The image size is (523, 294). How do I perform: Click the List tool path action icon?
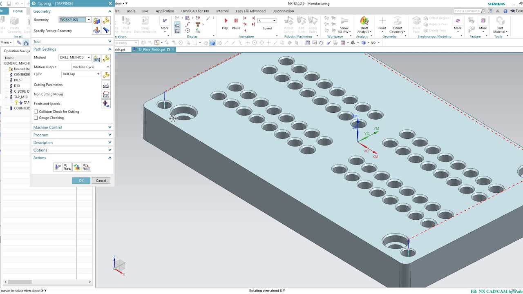pyautogui.click(x=86, y=167)
